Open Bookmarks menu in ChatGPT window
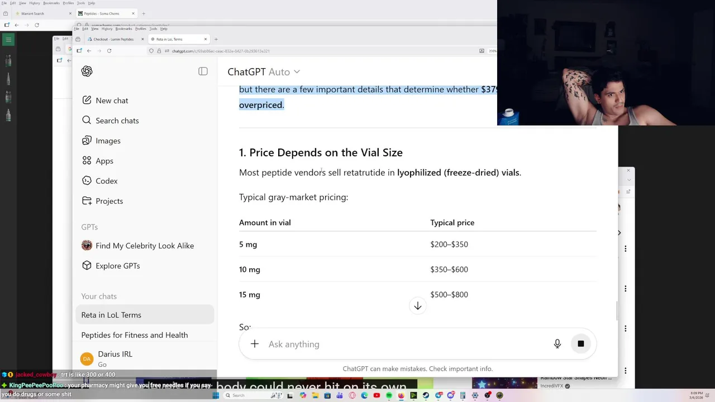This screenshot has height=402, width=715. click(123, 29)
